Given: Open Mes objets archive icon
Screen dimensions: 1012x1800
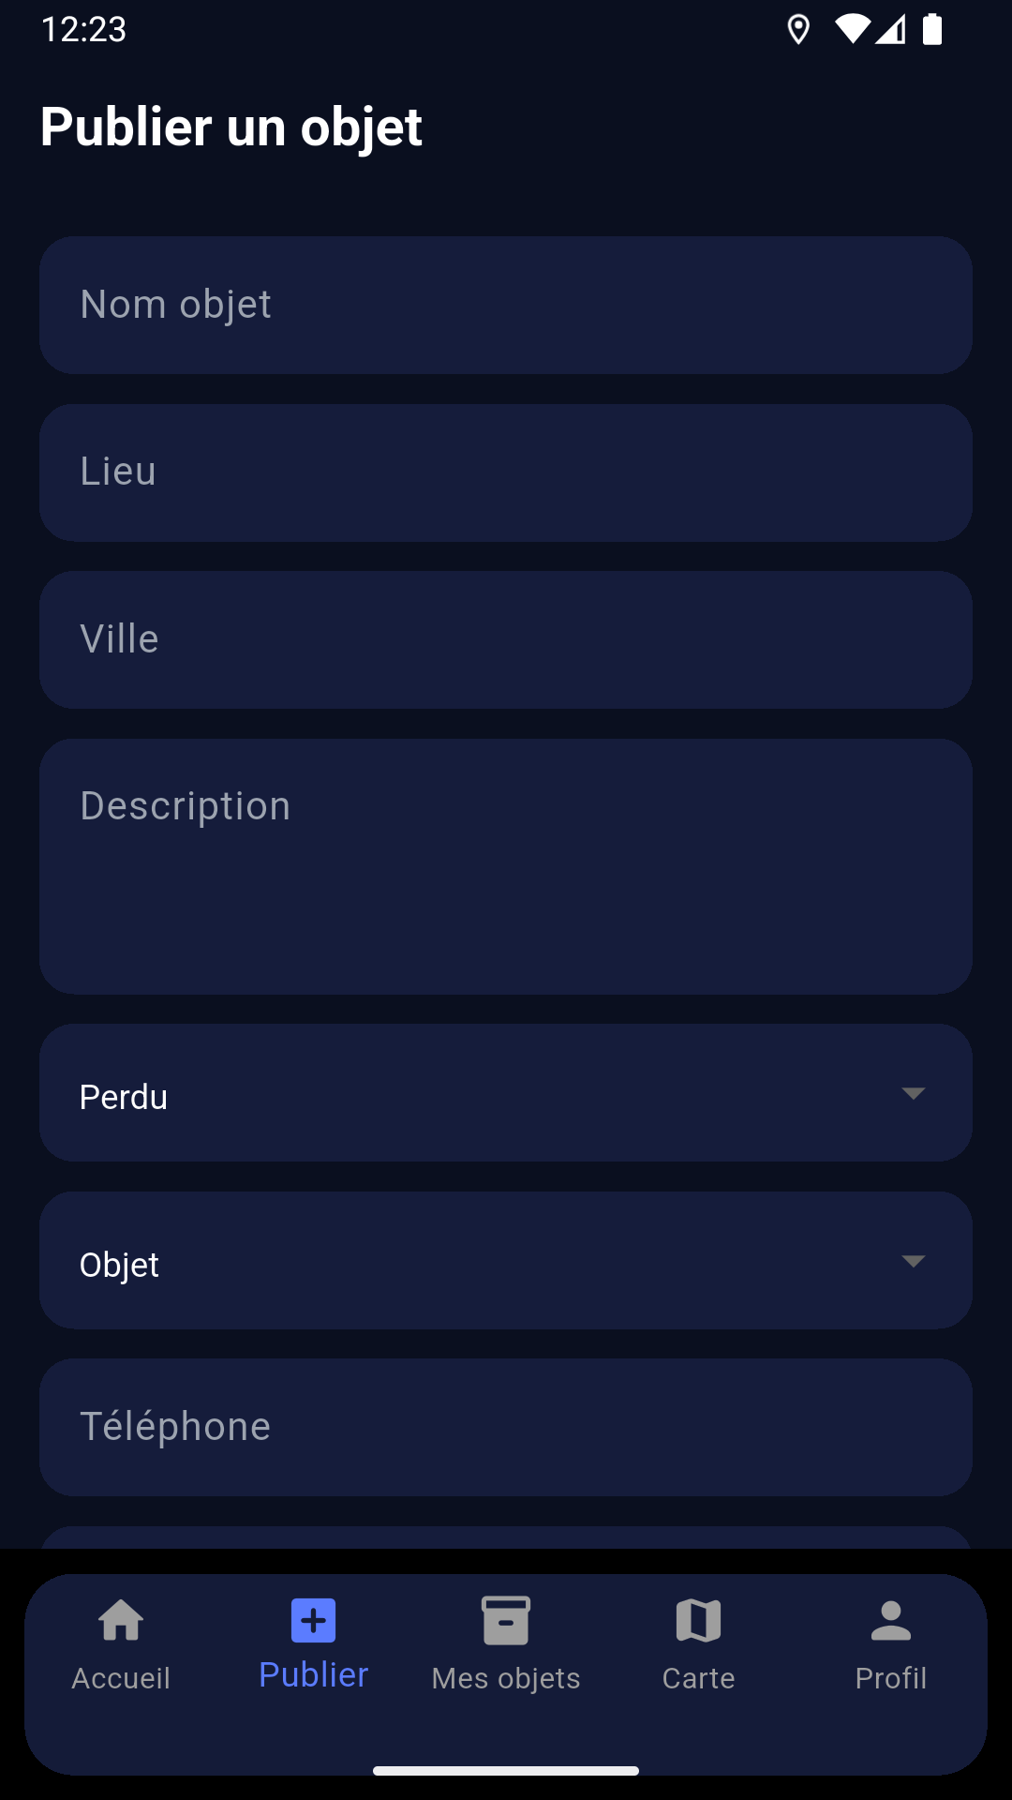Looking at the screenshot, I should click(506, 1621).
